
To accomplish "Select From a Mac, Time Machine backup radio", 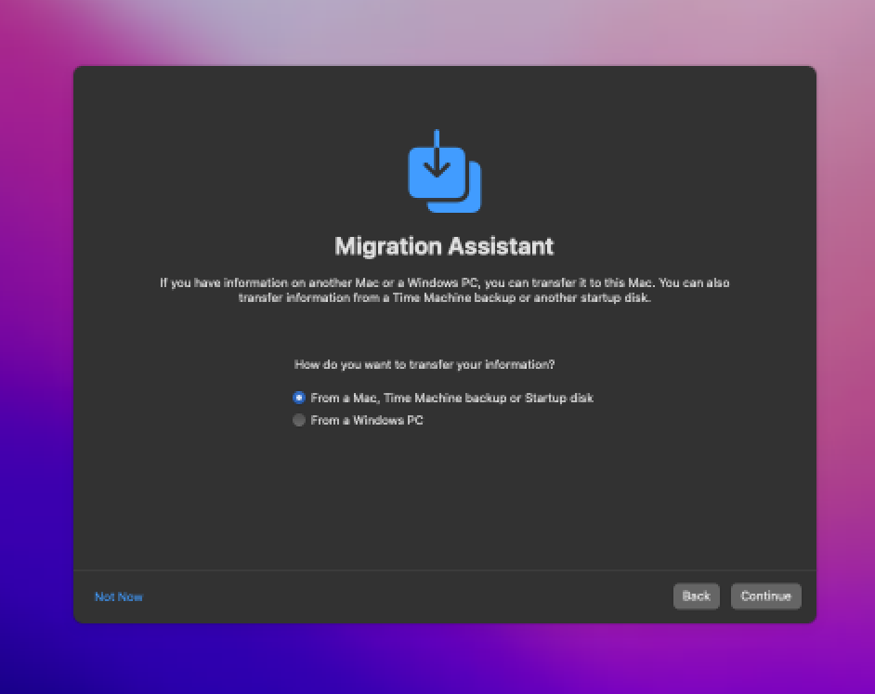I will (x=299, y=398).
